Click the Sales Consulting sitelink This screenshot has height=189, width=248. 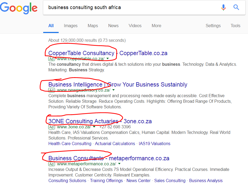coord(170,180)
